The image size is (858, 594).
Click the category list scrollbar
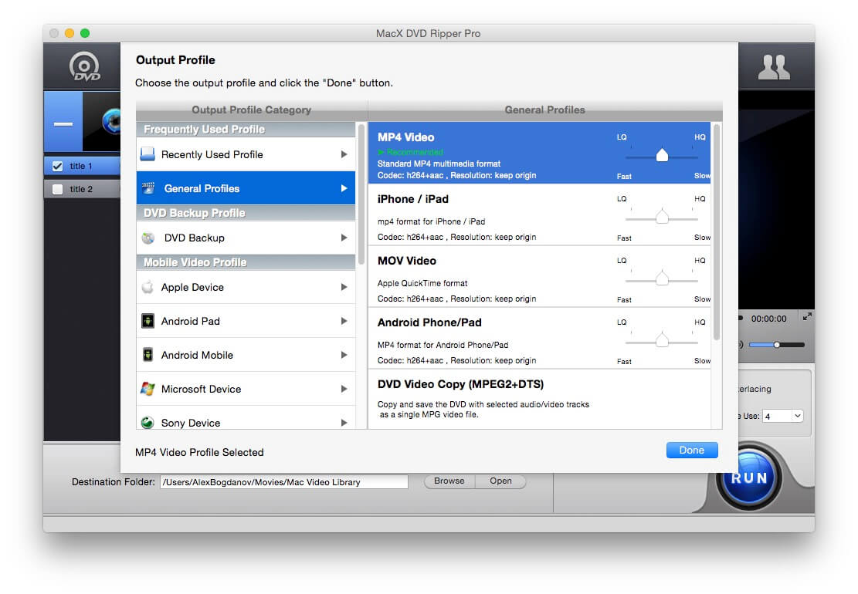(x=361, y=194)
